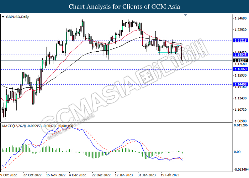
Task: Select the 1.21215 resistance price label
Action: pyautogui.click(x=240, y=41)
